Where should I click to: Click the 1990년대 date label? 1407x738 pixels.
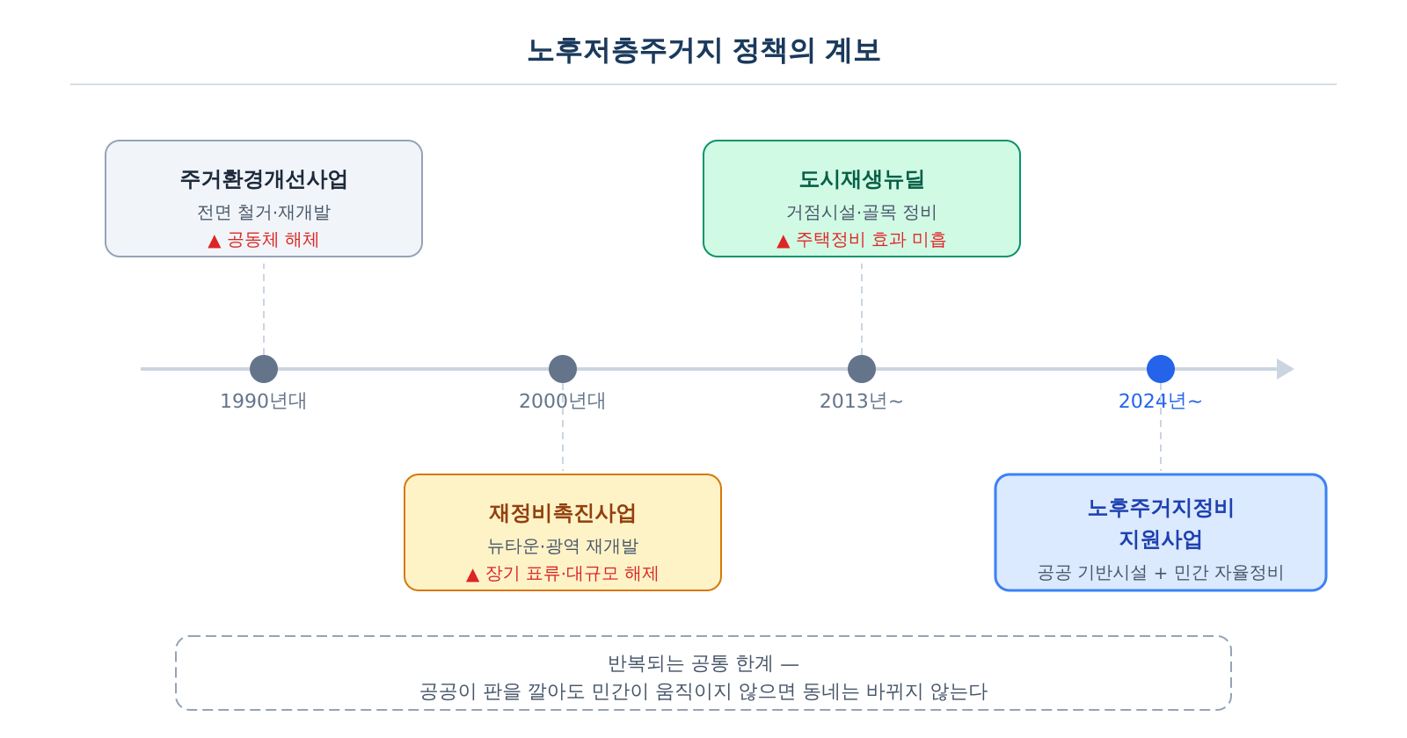pos(264,402)
